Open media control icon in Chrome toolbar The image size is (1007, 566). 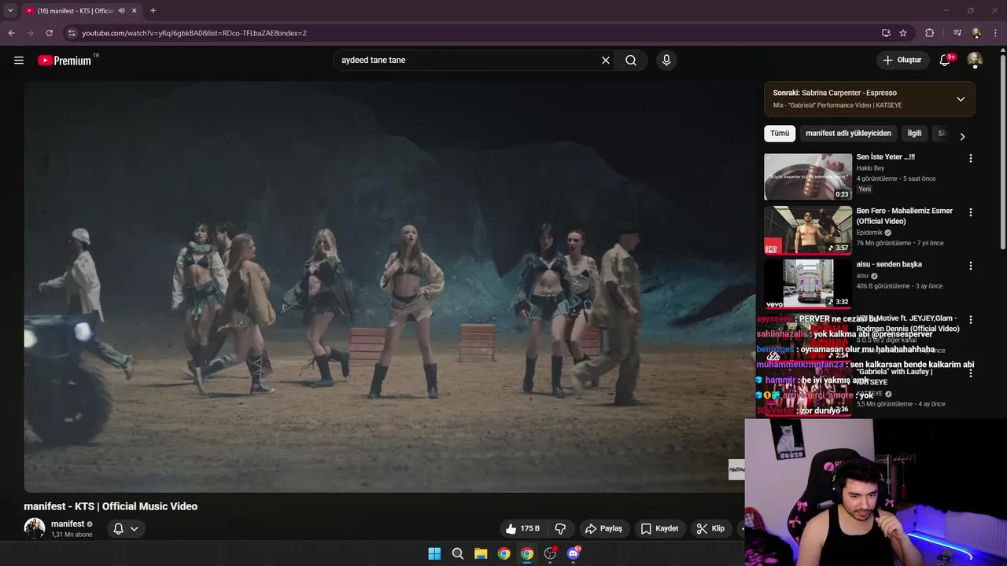[x=957, y=33]
